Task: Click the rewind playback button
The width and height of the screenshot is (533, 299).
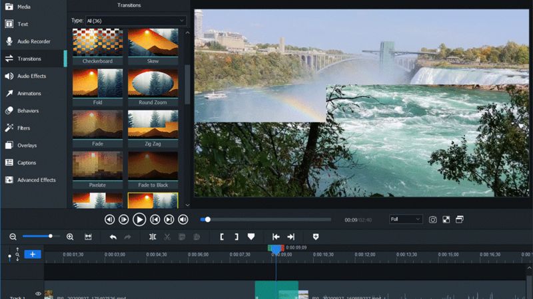Action: 109,220
